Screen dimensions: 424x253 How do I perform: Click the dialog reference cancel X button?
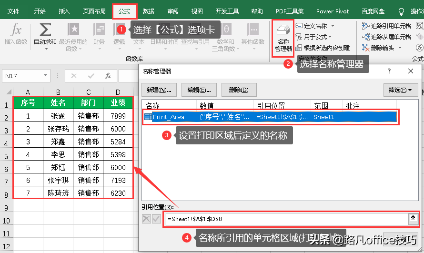click(146, 219)
